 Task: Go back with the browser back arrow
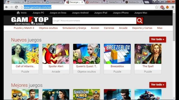point(6,7)
